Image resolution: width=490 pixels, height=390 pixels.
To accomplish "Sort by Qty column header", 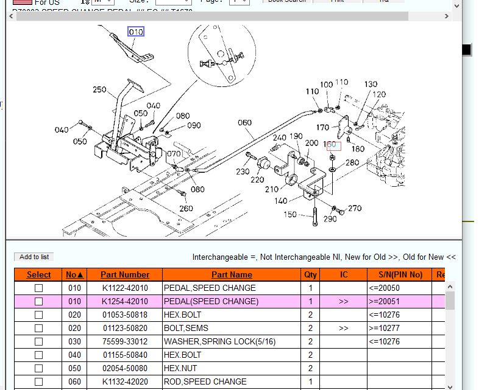I will click(x=310, y=274).
